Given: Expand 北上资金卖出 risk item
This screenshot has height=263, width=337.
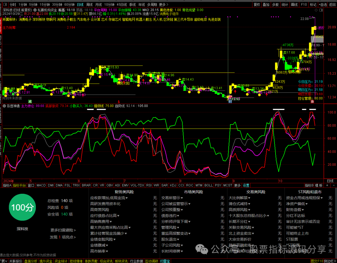Looking at the screenshot, I should pos(242,233).
